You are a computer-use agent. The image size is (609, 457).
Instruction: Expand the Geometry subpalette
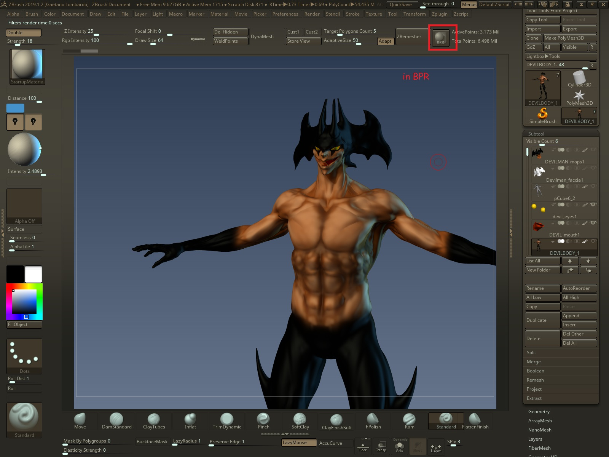tap(539, 412)
